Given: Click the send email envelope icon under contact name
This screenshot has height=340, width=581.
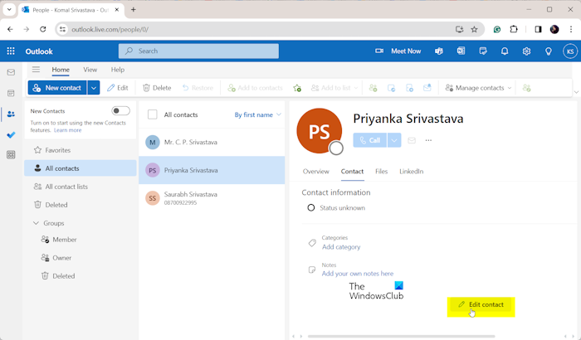Looking at the screenshot, I should 412,140.
